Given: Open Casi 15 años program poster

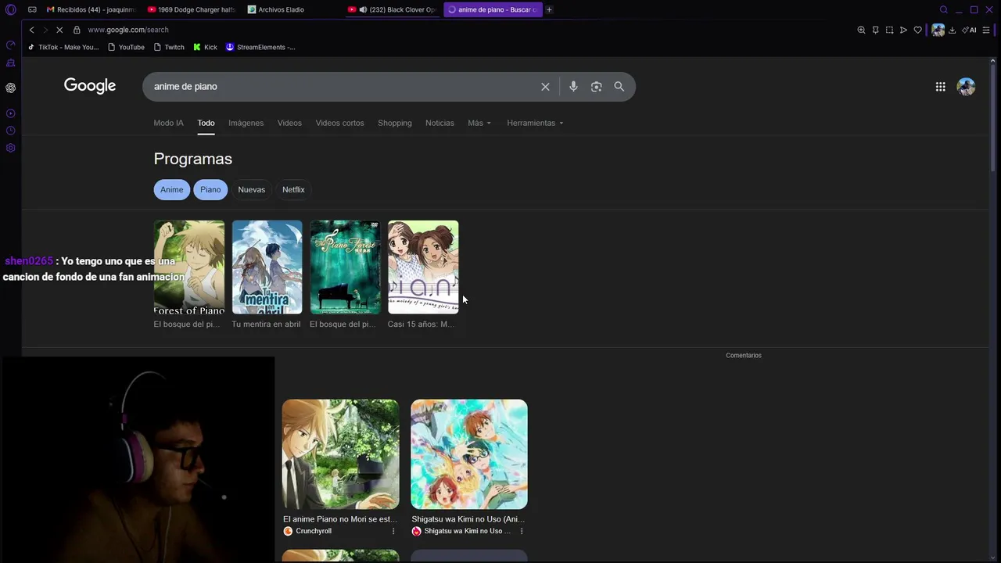Looking at the screenshot, I should [423, 267].
